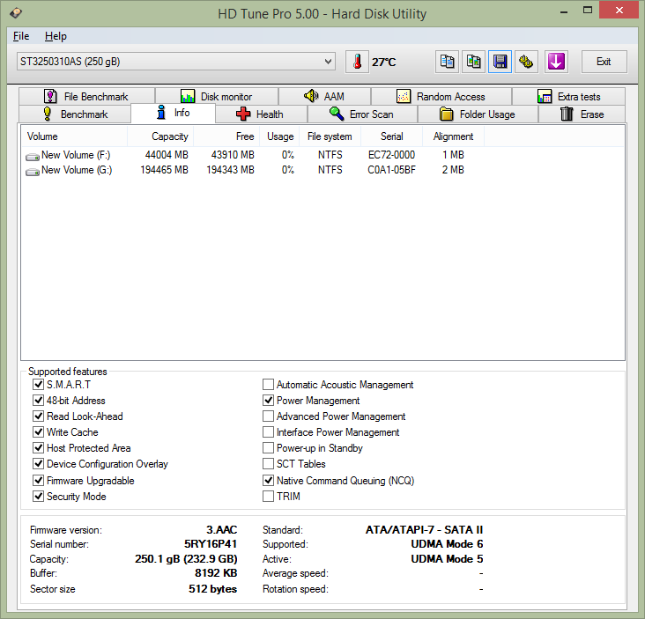This screenshot has height=619, width=645.
Task: Switch to the Extra tests tab
Action: tap(568, 96)
